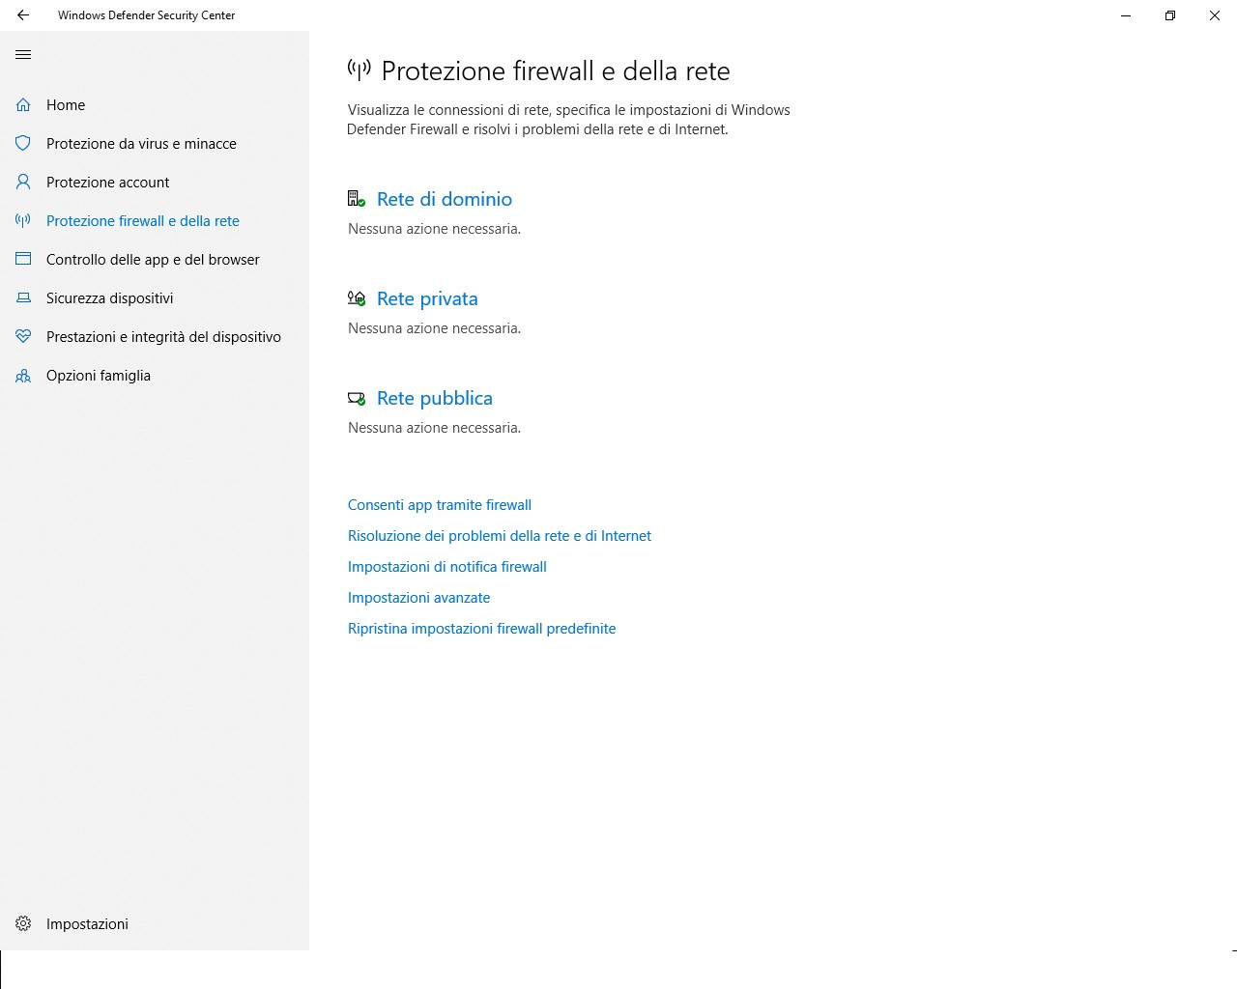Click the domain network icon beside Rete di dominio
Viewport: 1237px width, 989px height.
pos(357,198)
